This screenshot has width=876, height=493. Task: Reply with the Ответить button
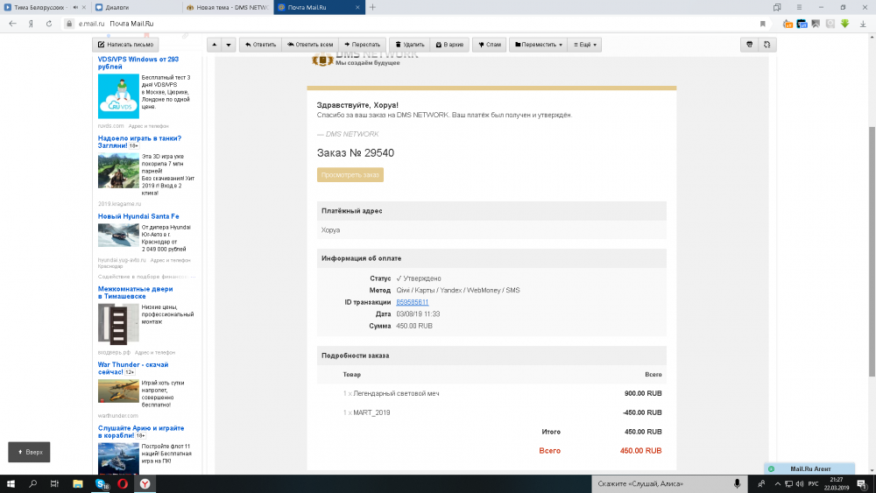259,44
